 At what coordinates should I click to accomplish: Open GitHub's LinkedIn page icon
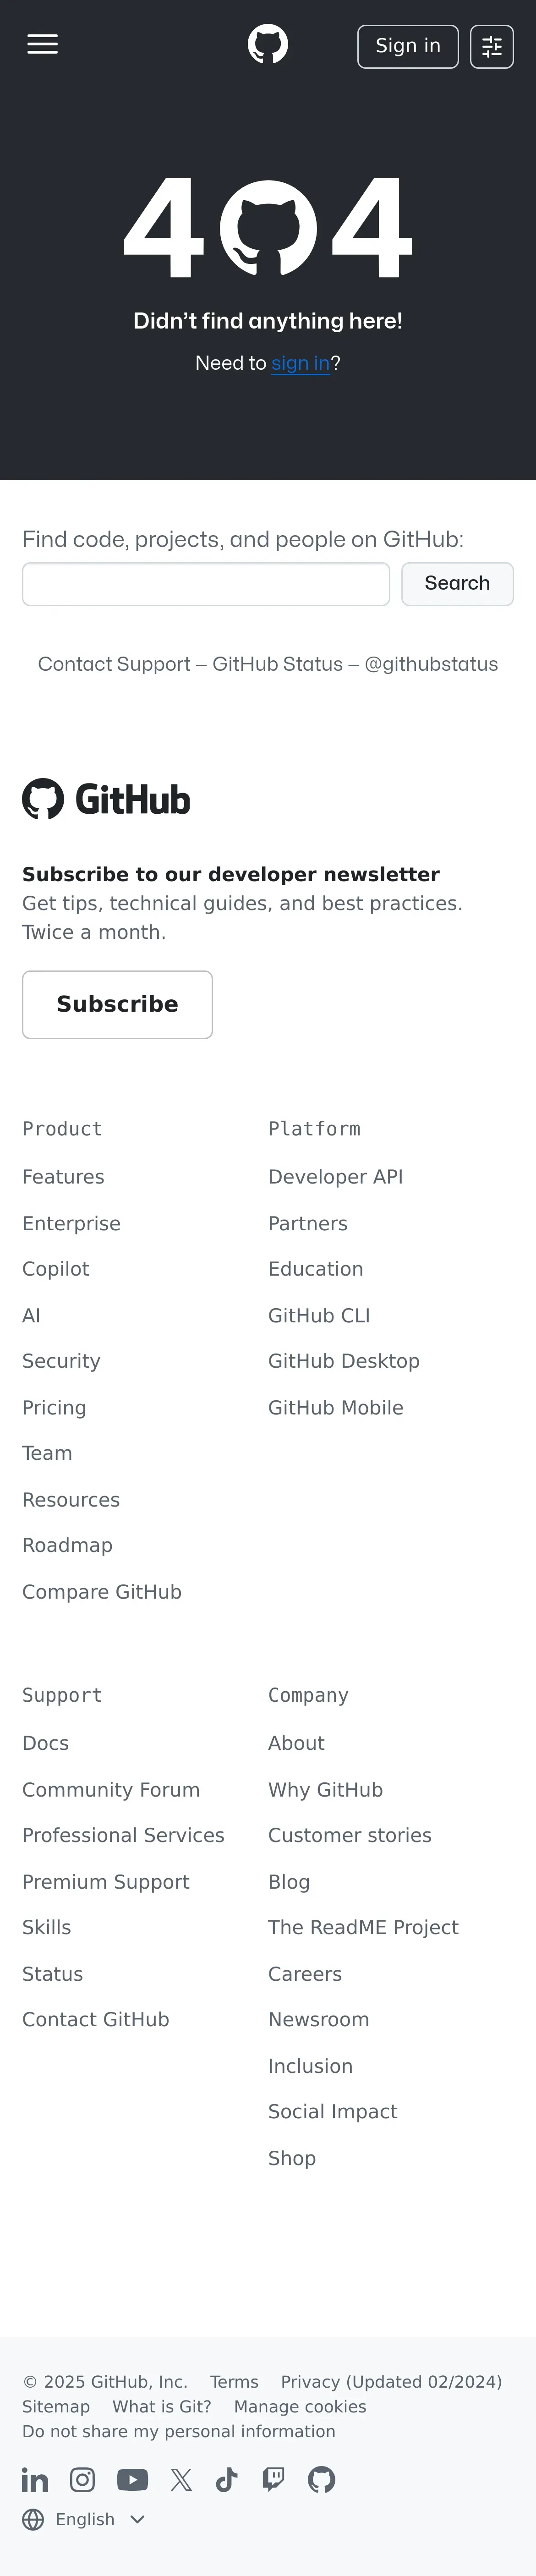(x=35, y=2480)
